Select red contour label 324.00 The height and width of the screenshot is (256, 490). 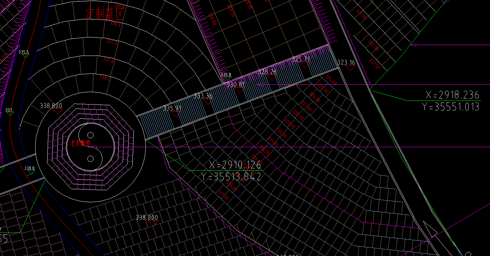[331, 80]
